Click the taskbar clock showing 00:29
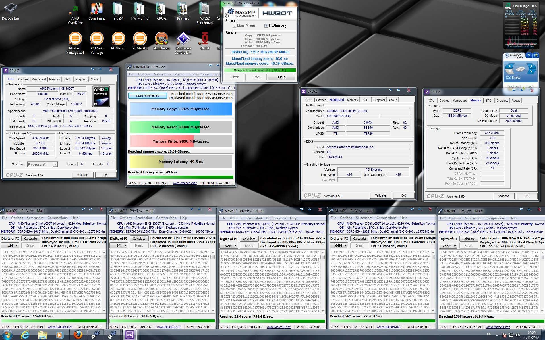This screenshot has width=545, height=340. point(531,335)
